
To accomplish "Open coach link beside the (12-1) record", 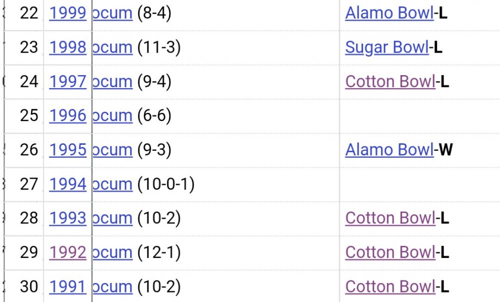I will [113, 252].
